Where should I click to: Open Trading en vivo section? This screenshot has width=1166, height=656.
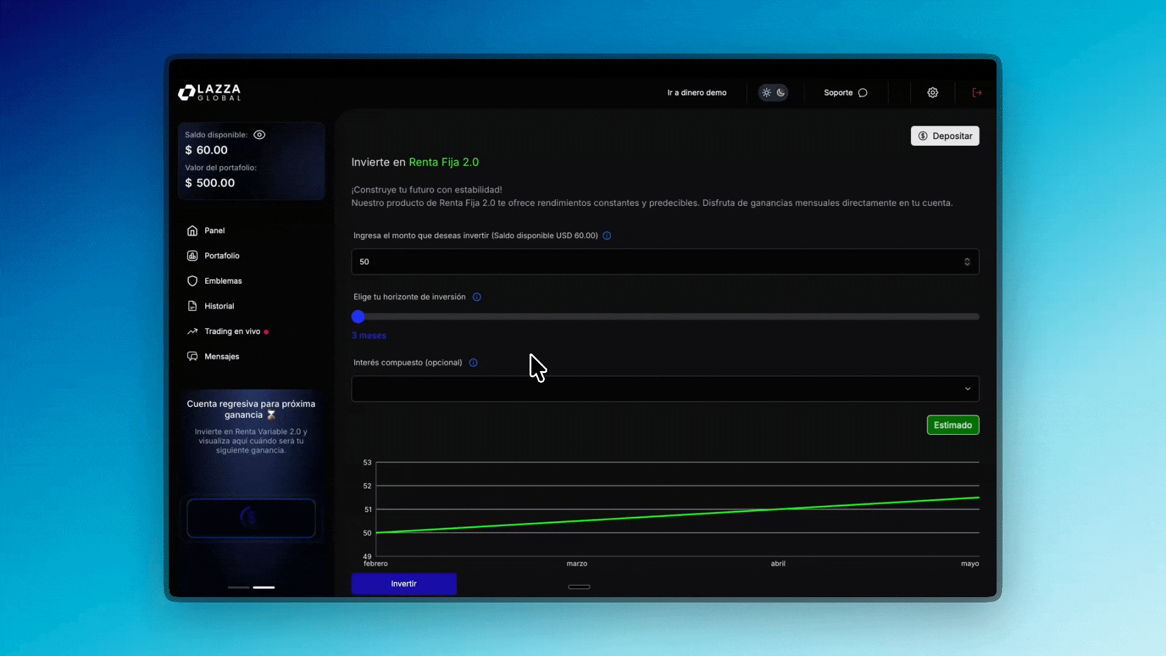click(x=232, y=331)
